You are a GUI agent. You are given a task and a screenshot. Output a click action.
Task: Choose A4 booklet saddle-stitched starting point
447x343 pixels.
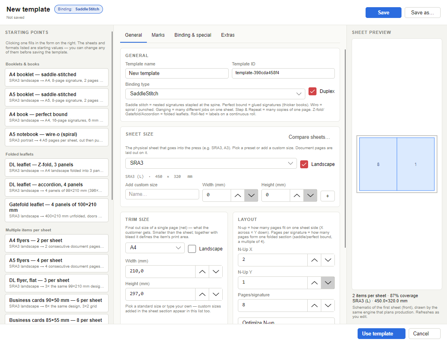(57, 77)
